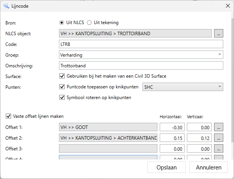Click the Lijncode app icon in title bar

[6, 6]
